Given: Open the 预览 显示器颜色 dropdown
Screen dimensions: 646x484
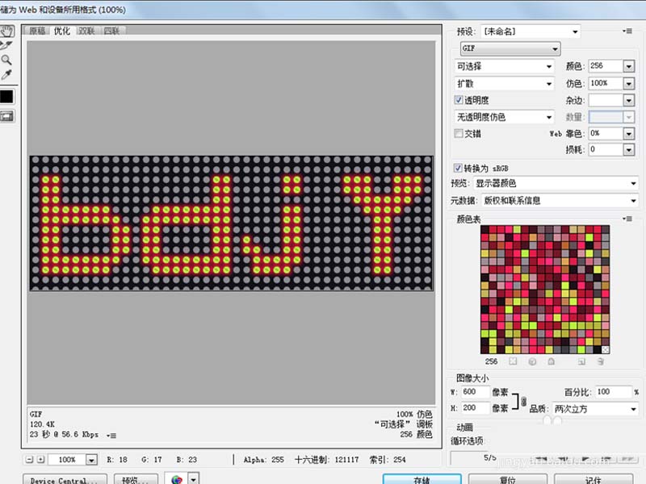Looking at the screenshot, I should coord(556,183).
